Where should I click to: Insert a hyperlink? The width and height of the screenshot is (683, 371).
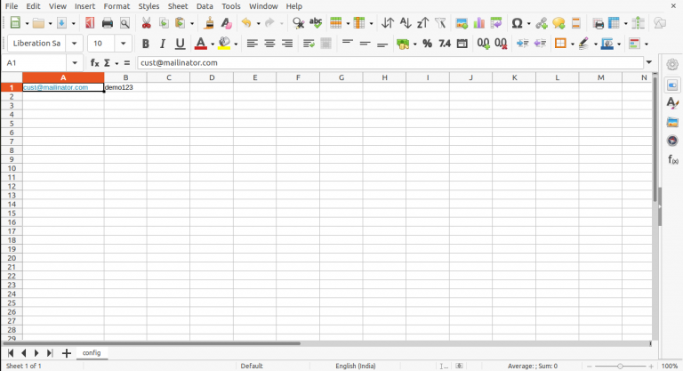(x=542, y=23)
